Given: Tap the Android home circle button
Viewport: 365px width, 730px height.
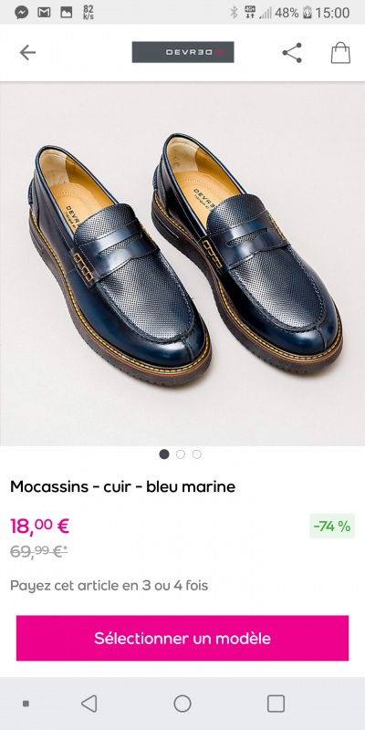Looking at the screenshot, I should 182,704.
